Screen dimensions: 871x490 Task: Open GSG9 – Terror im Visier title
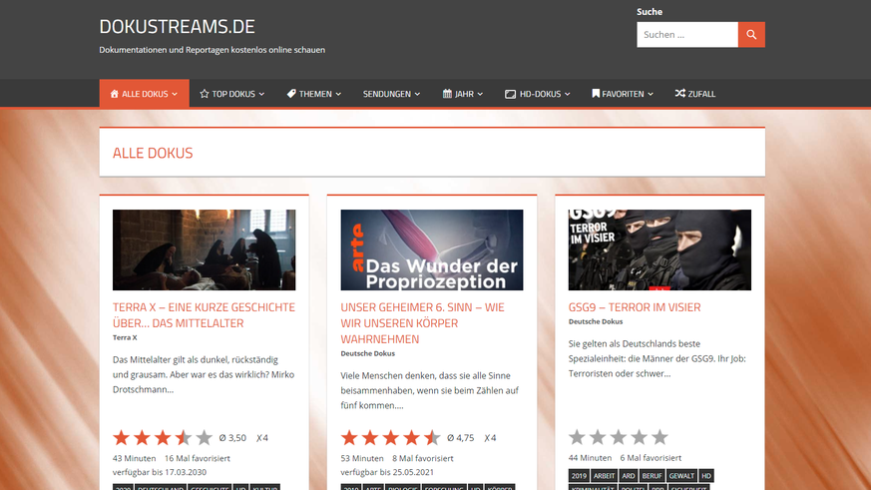[x=635, y=307]
